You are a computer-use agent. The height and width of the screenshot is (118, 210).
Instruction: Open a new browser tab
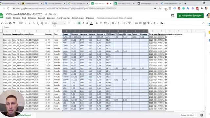pos(185,3)
